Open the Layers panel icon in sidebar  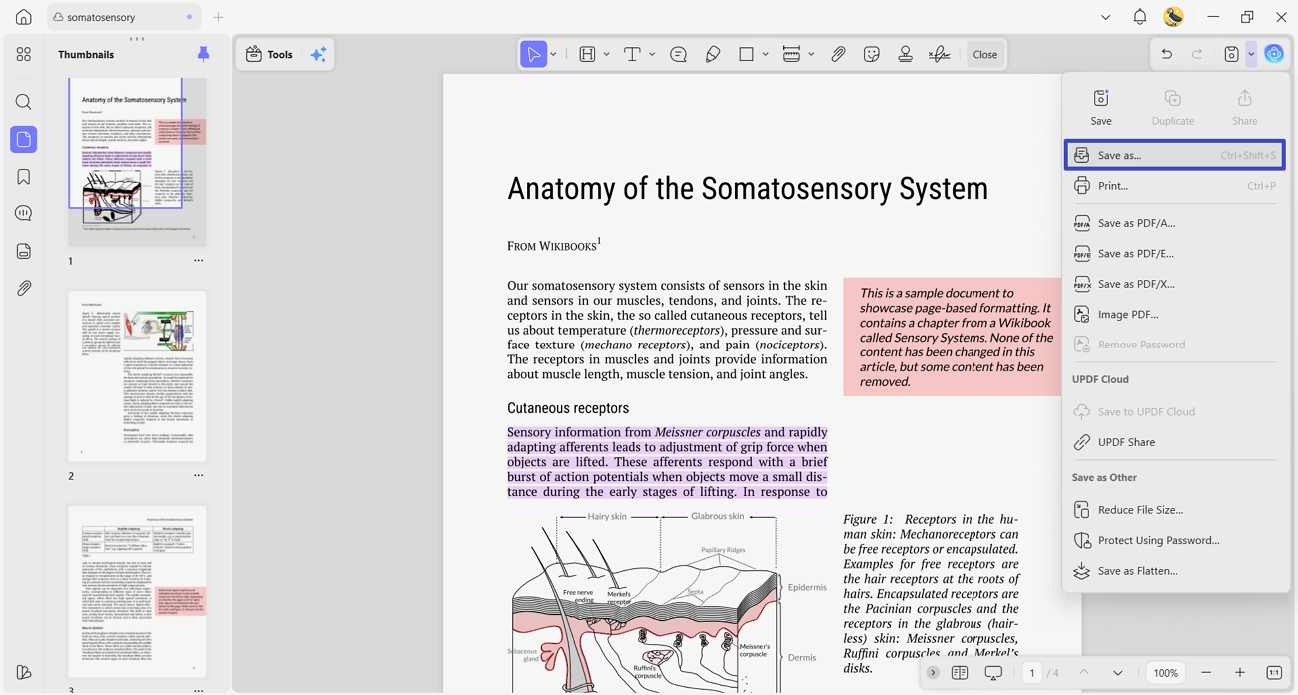point(24,251)
